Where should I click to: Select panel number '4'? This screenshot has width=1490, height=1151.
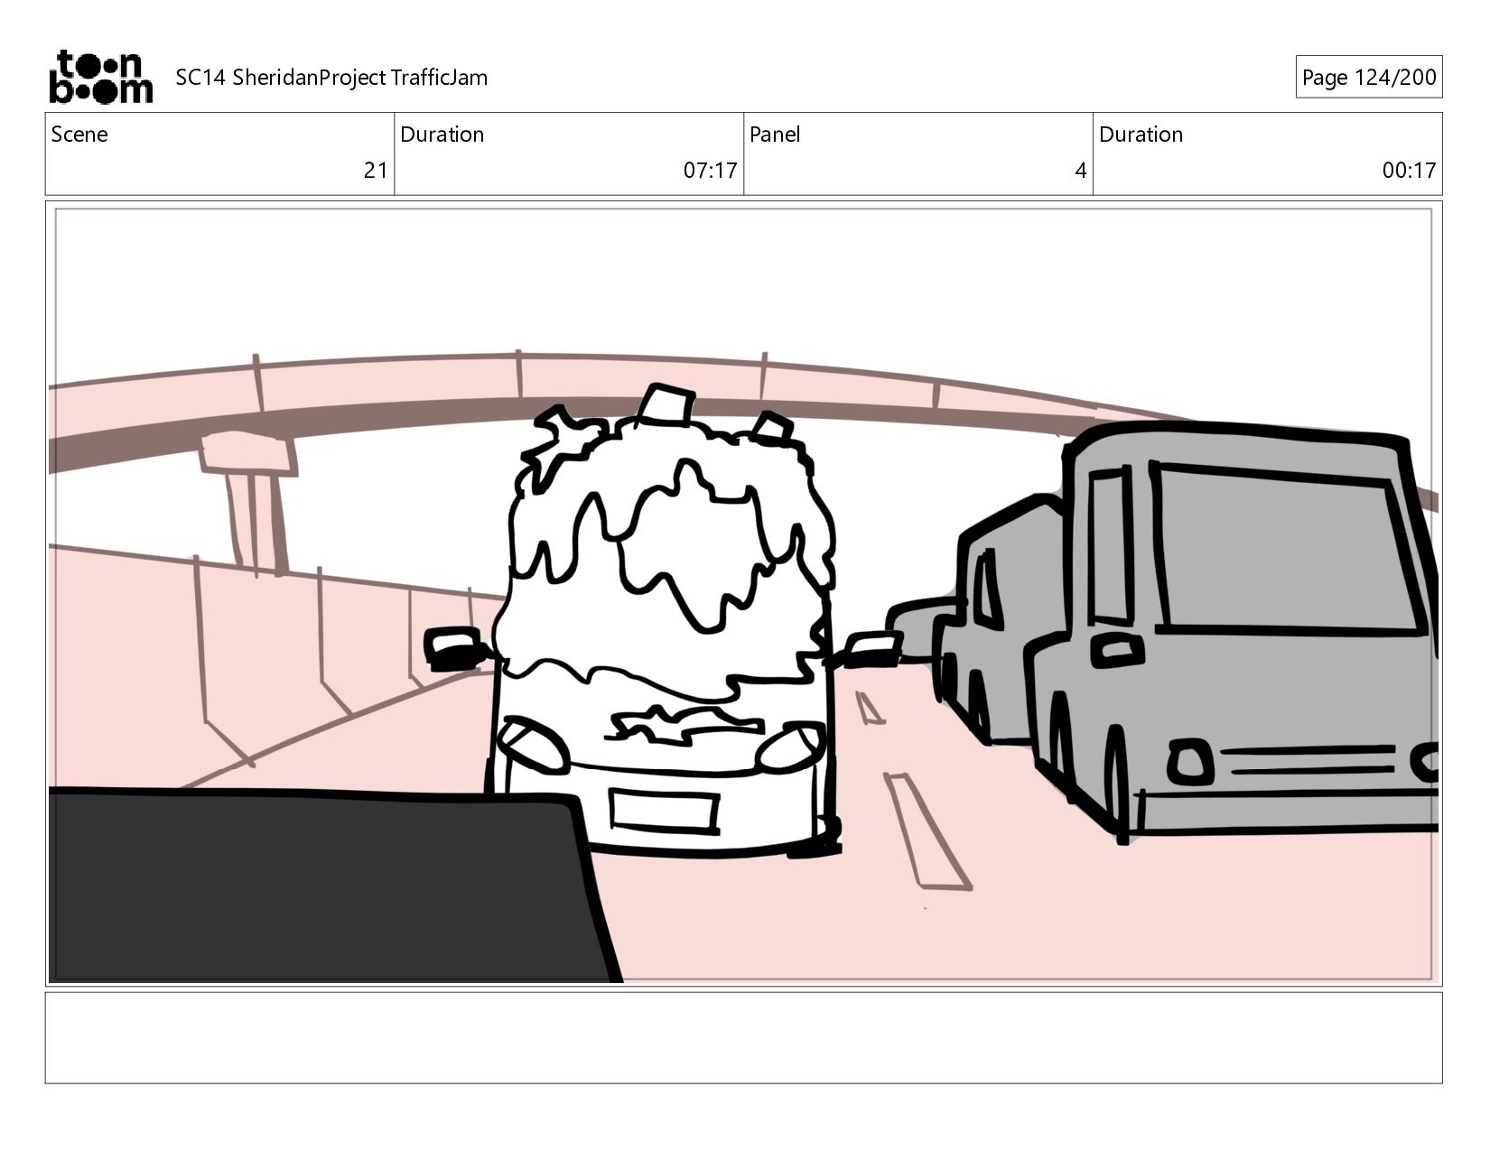point(1080,171)
